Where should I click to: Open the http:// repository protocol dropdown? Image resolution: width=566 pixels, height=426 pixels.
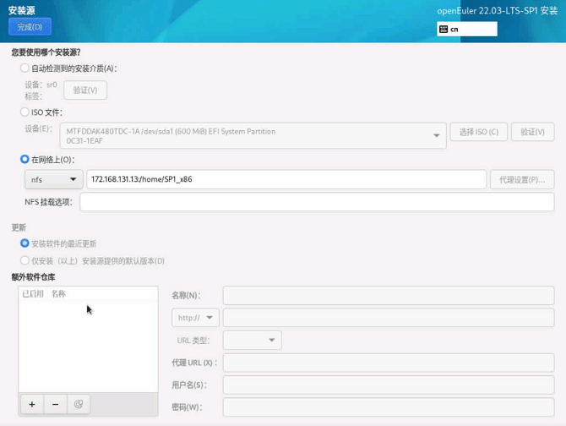click(x=195, y=318)
